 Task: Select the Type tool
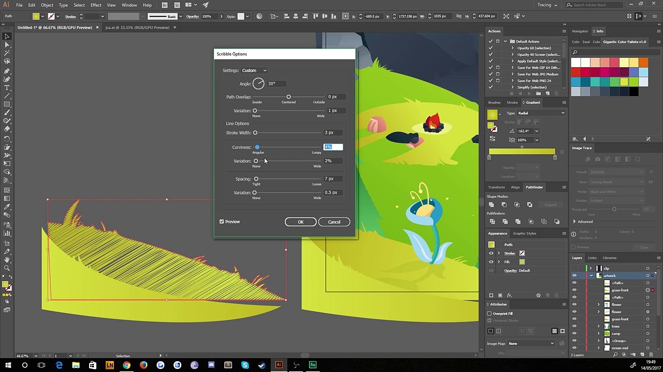tap(7, 88)
